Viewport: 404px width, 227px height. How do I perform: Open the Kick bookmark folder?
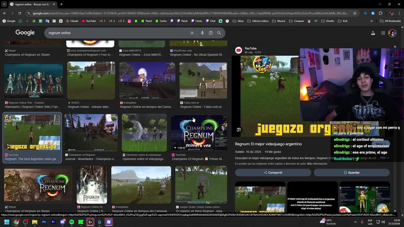(342, 21)
